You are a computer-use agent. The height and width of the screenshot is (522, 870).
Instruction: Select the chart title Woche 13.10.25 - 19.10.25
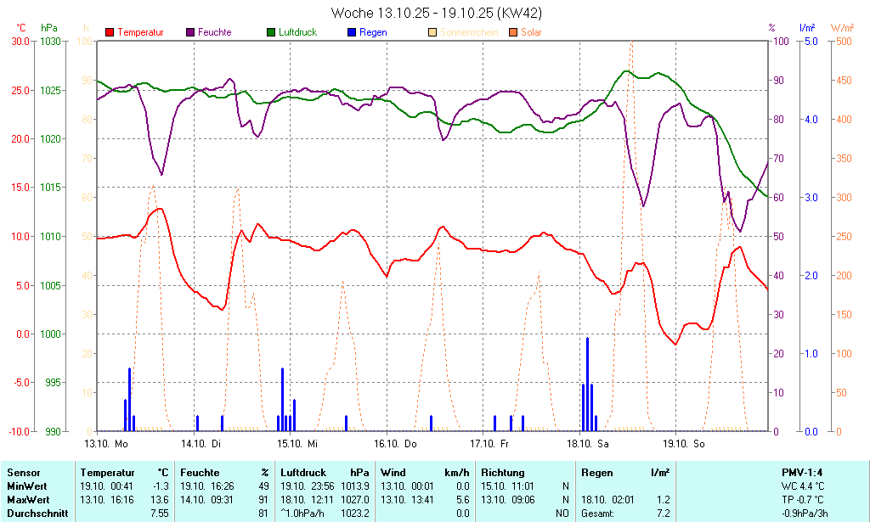pos(436,13)
